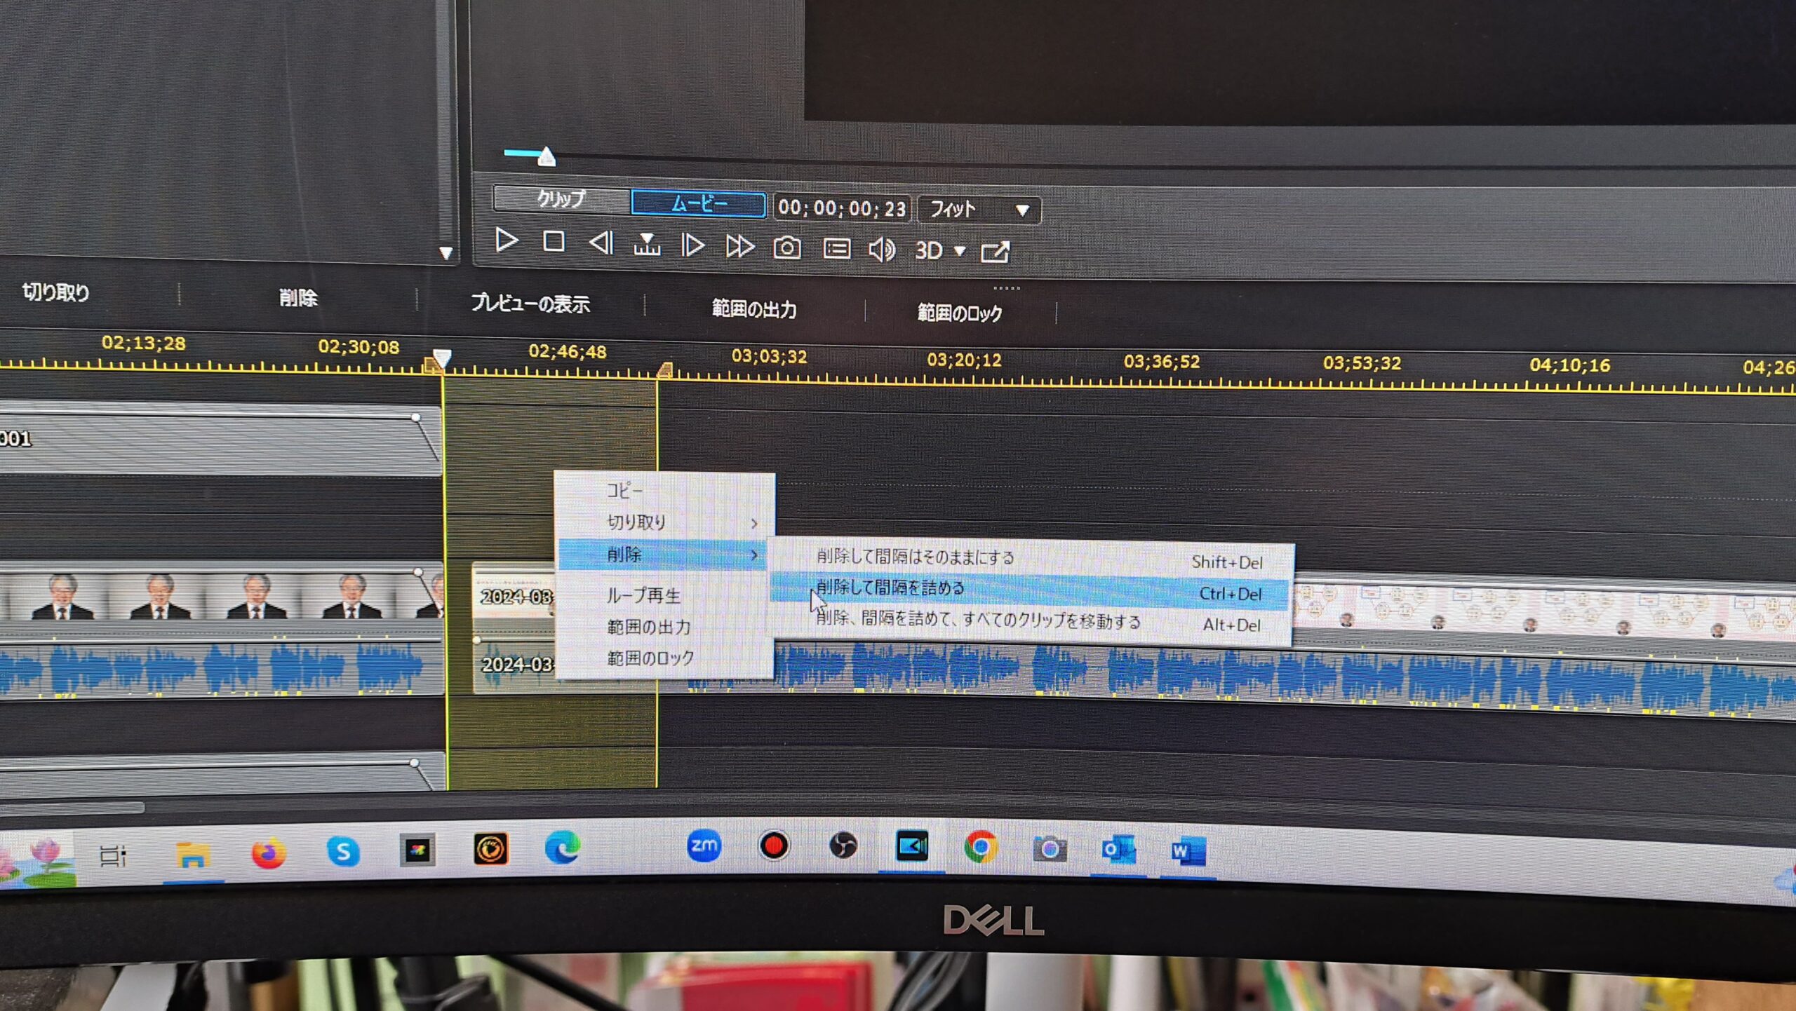Open Outlook from the taskbar

[x=1118, y=850]
